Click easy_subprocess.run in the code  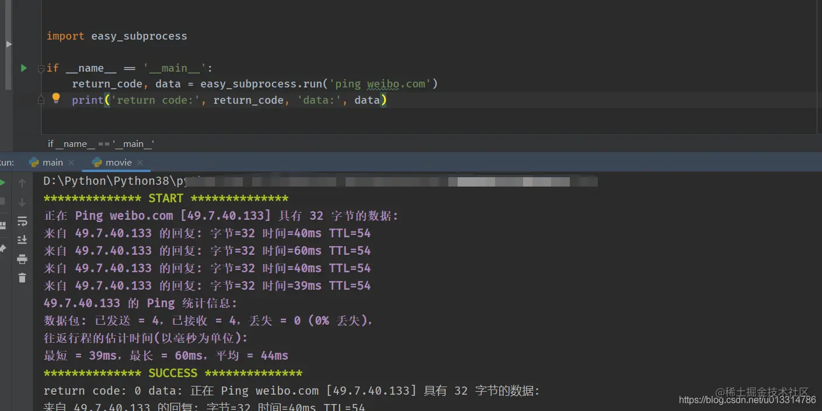pos(261,84)
